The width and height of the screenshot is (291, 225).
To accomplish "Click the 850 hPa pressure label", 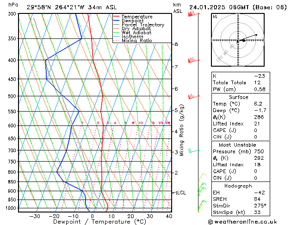I will pyautogui.click(x=13, y=182).
